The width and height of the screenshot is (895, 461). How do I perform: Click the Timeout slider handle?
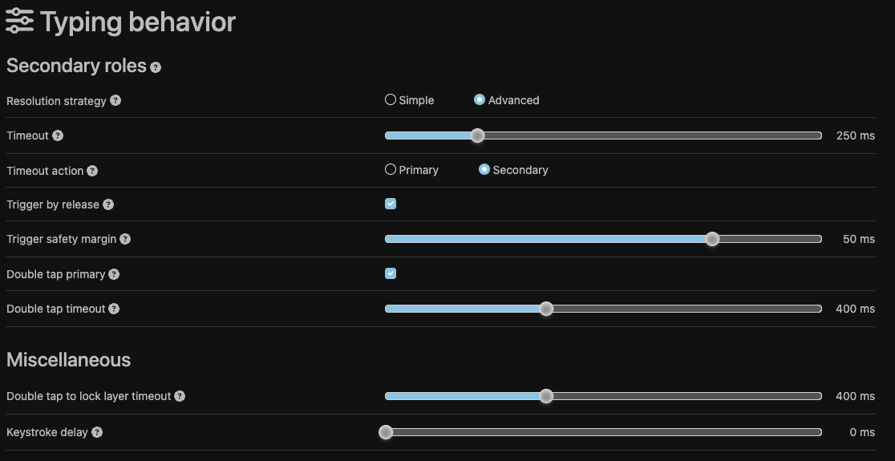(477, 135)
